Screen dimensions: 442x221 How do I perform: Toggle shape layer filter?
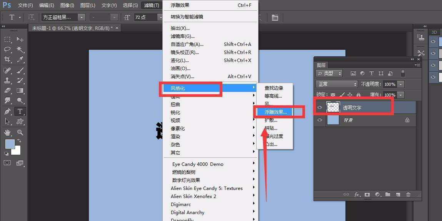(x=381, y=73)
